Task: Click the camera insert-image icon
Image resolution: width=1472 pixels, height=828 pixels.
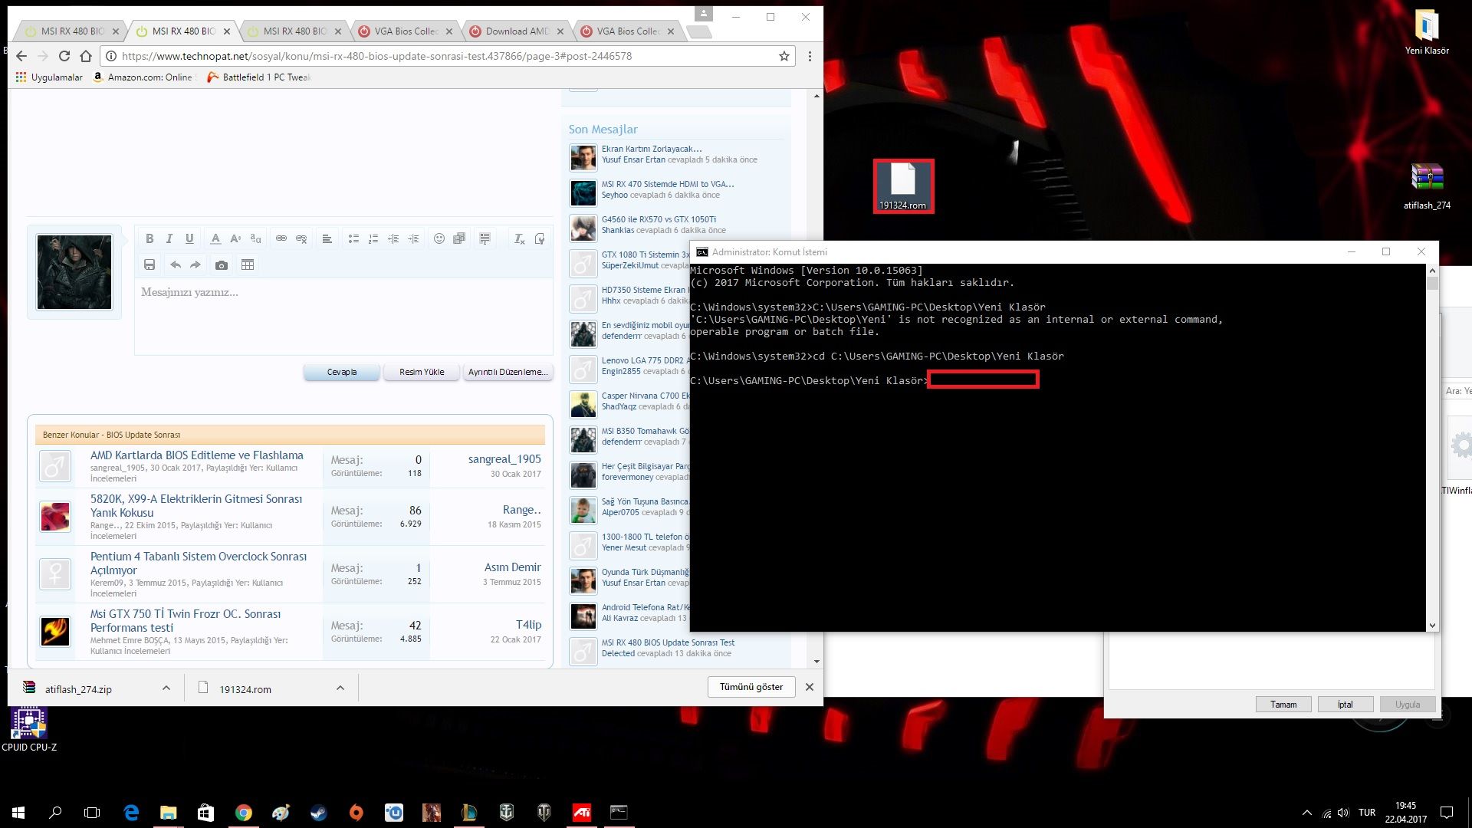Action: click(222, 264)
